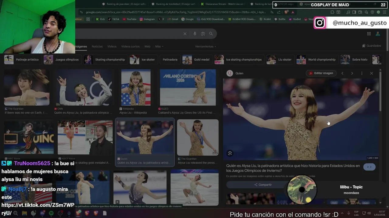Open the BotRix bookmark
The image size is (389, 218).
click(x=280, y=19)
